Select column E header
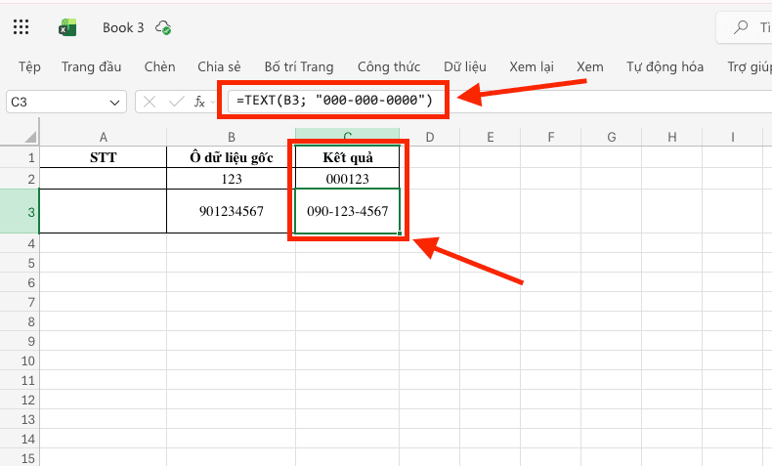This screenshot has height=466, width=772. click(490, 137)
